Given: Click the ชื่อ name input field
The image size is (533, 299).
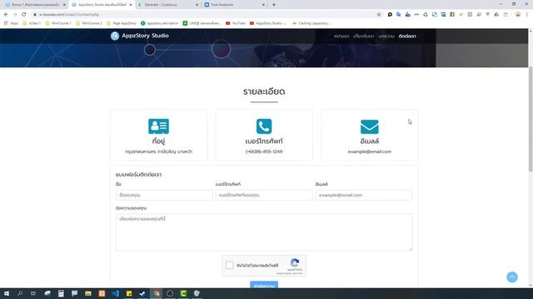Looking at the screenshot, I should click(164, 195).
